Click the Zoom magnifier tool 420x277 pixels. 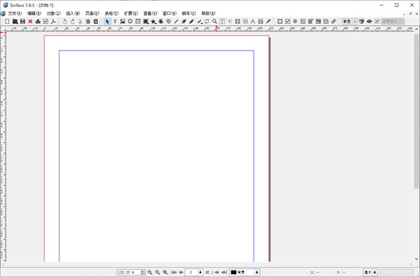pyautogui.click(x=215, y=21)
